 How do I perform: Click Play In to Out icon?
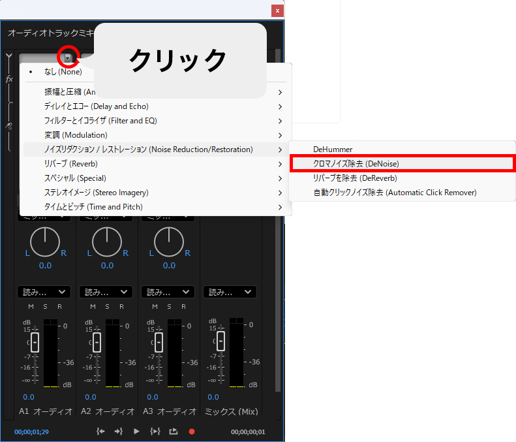coord(155,432)
